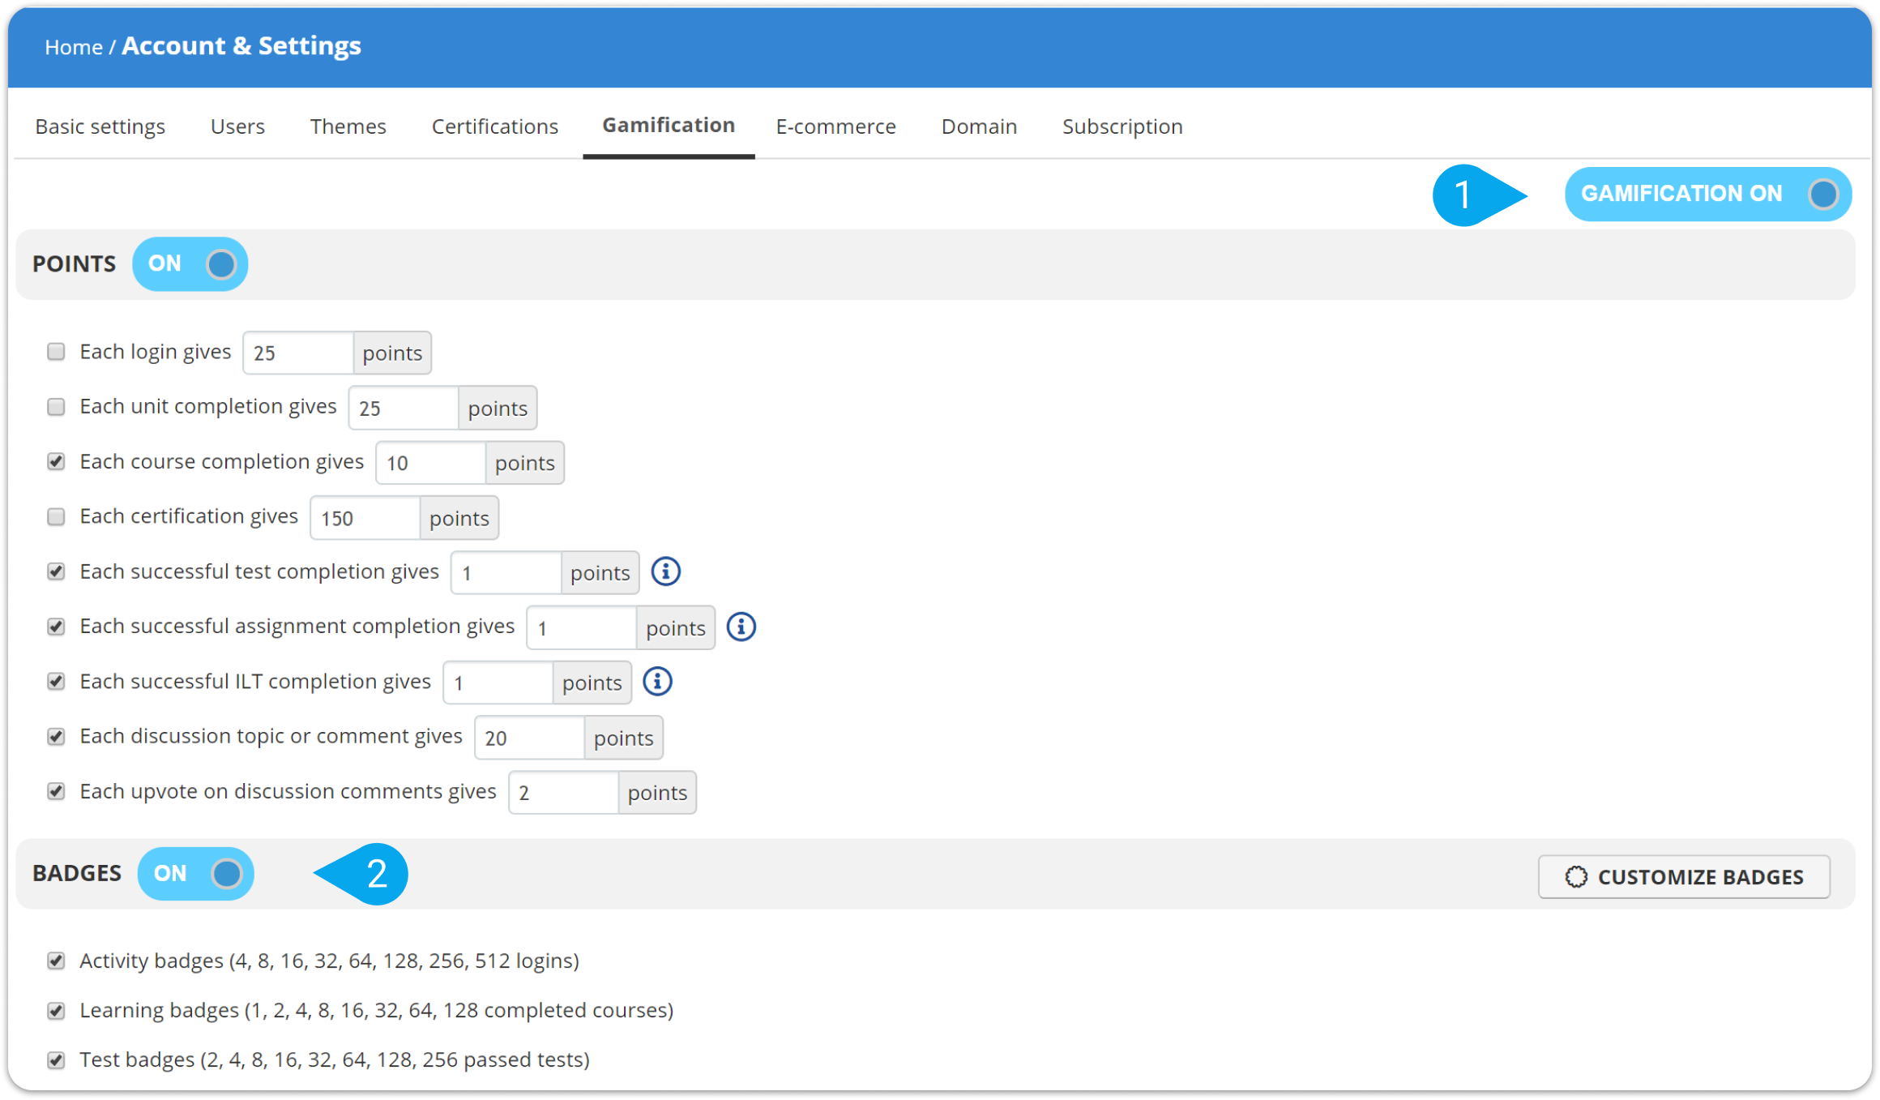Click the Account & Settings breadcrumb title
The width and height of the screenshot is (1880, 1100).
tap(241, 45)
